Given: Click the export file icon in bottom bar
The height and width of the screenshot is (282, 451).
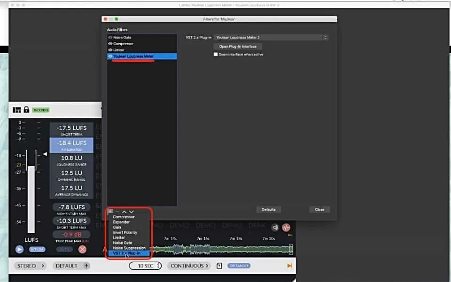Looking at the screenshot, I should coord(219,266).
